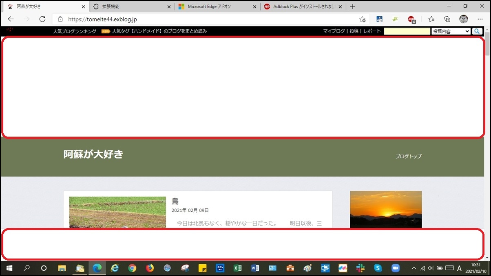Expand the taskbar hidden icons chevron
491x276 pixels.
413,268
